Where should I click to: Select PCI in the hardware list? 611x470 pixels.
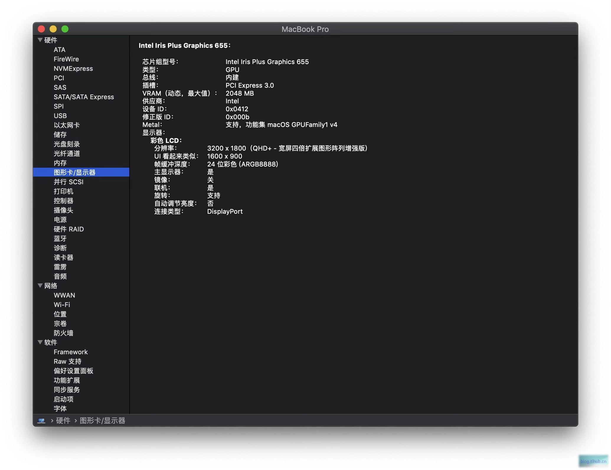pos(59,78)
